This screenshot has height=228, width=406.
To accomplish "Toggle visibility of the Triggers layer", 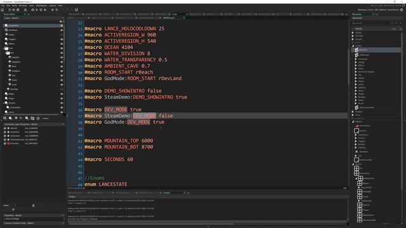I will tap(62, 39).
